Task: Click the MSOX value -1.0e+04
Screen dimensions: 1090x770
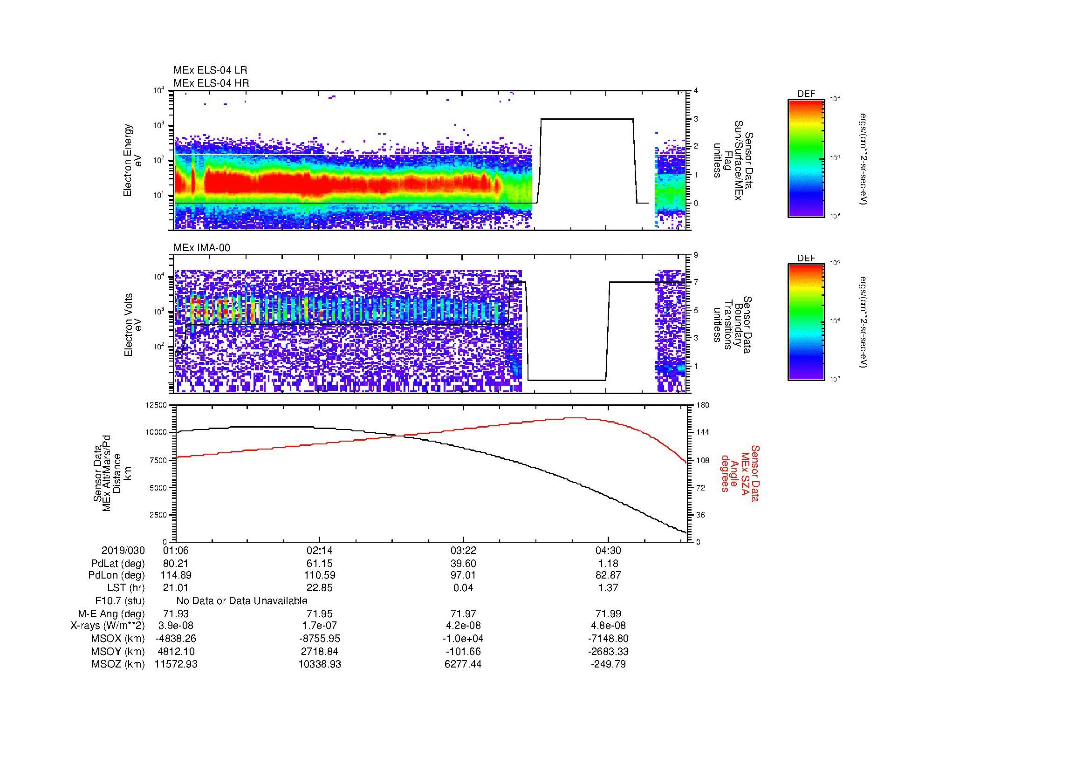Action: point(463,639)
